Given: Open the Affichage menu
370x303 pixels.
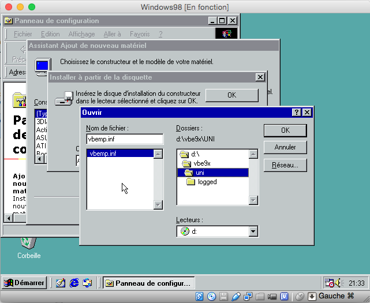Looking at the screenshot, I should 81,34.
